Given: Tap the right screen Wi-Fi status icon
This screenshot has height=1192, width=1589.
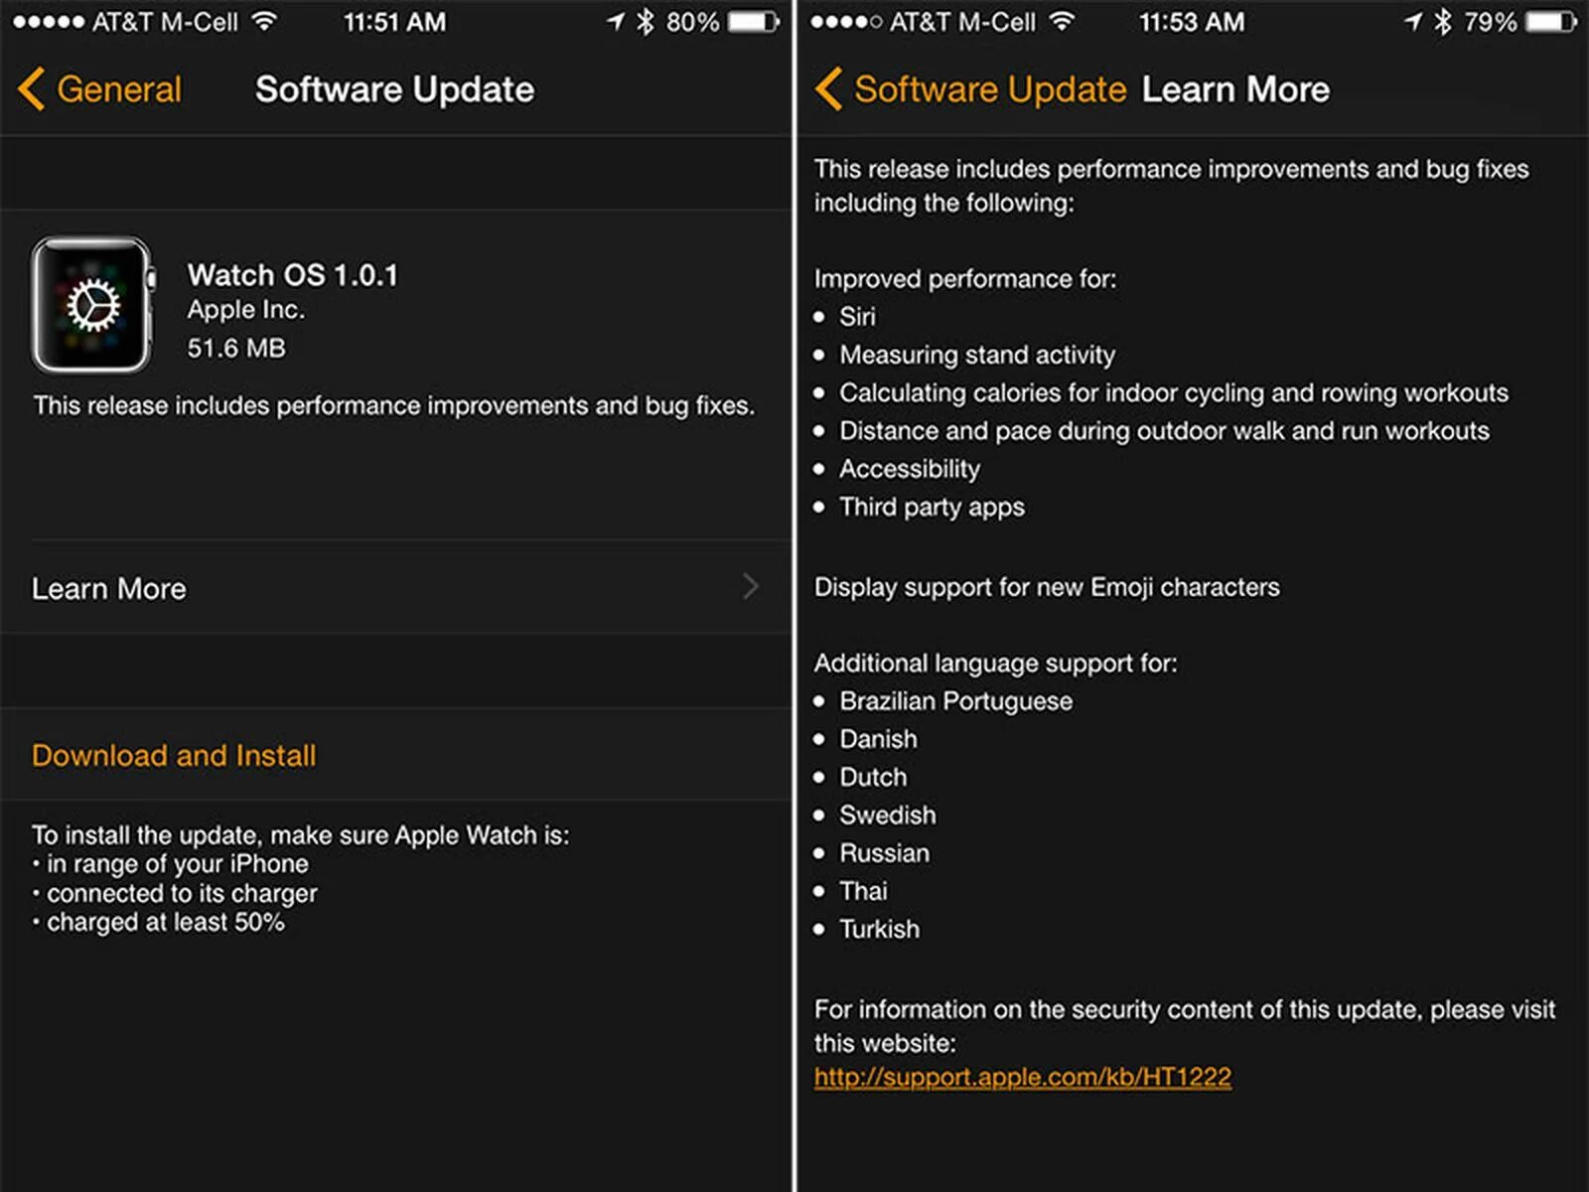Looking at the screenshot, I should (1062, 21).
